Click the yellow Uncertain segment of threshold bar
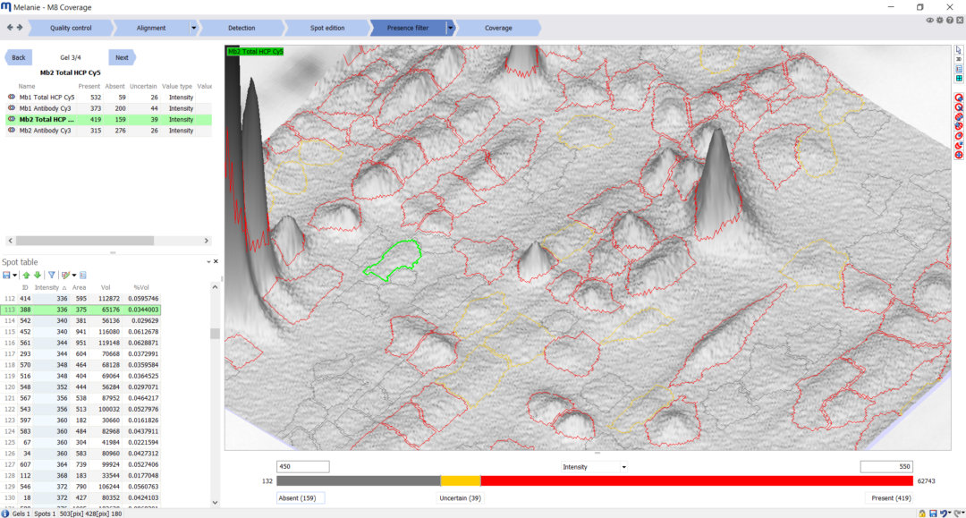 coord(461,481)
